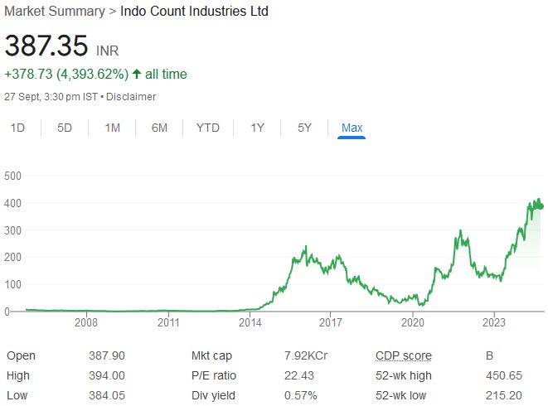Click the 52-wk low value 215.20
548x406 pixels.
[503, 395]
